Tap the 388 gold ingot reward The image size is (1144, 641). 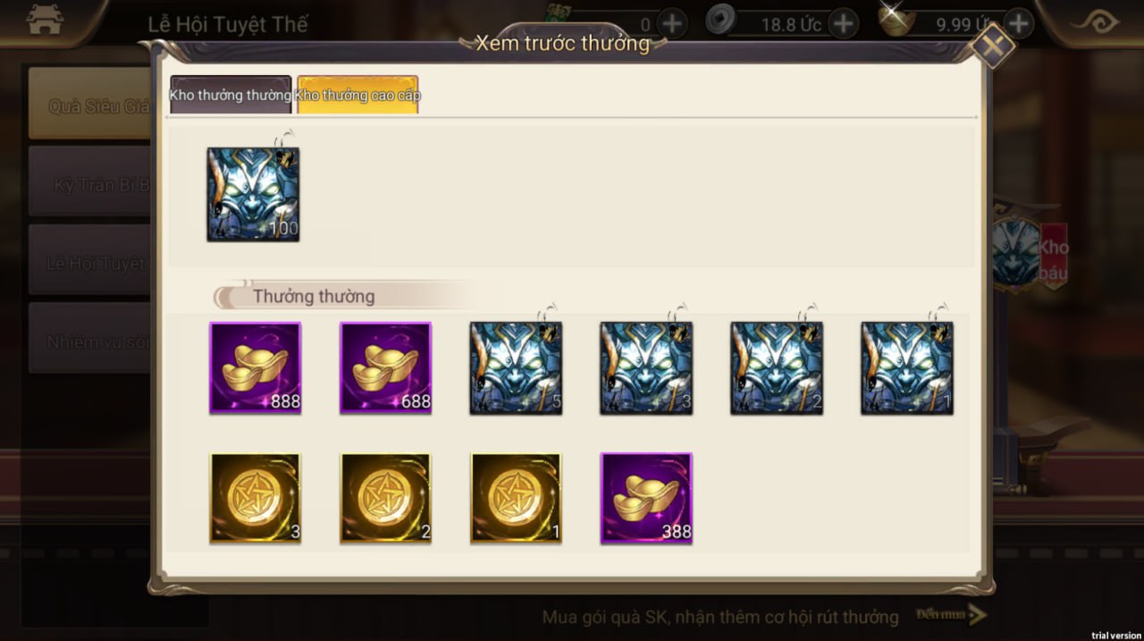(x=646, y=498)
